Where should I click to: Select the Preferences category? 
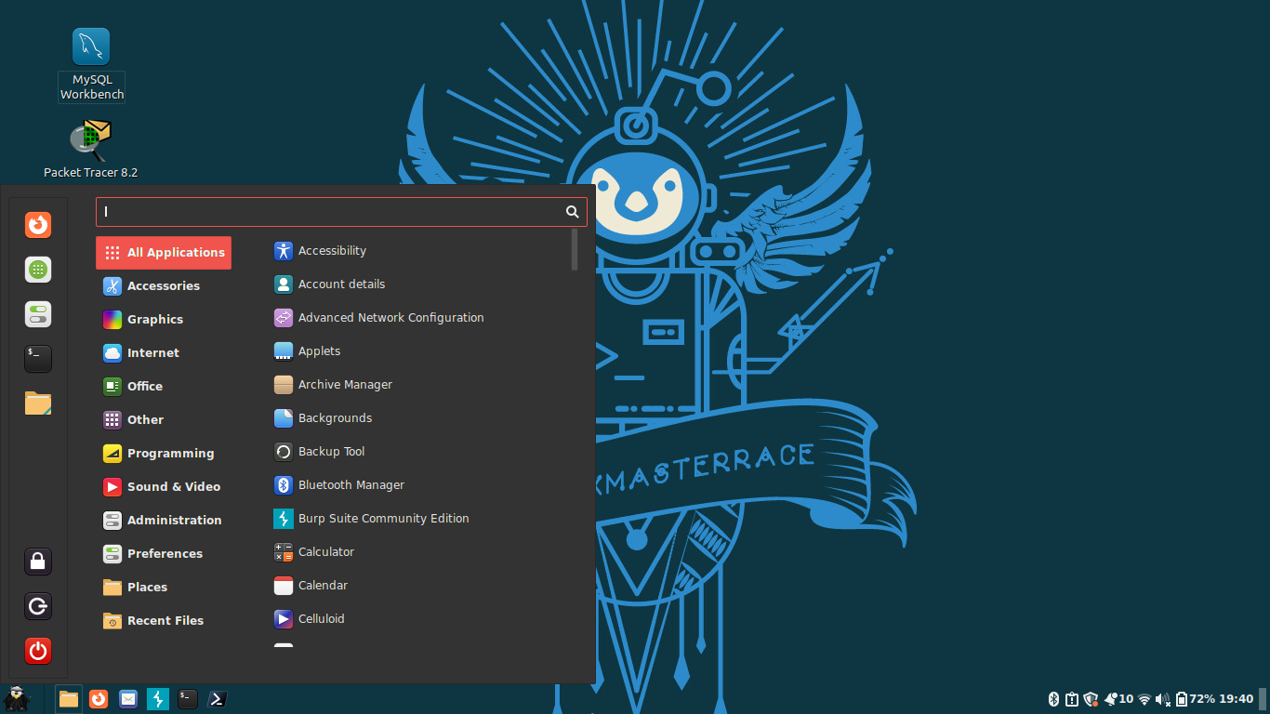(x=164, y=554)
